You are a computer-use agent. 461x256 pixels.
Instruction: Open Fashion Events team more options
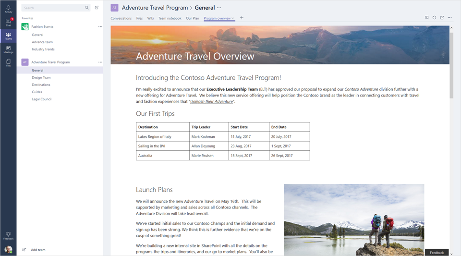(x=100, y=26)
